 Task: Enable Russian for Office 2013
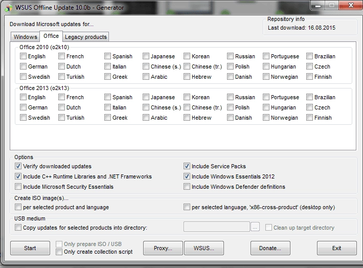pos(230,97)
